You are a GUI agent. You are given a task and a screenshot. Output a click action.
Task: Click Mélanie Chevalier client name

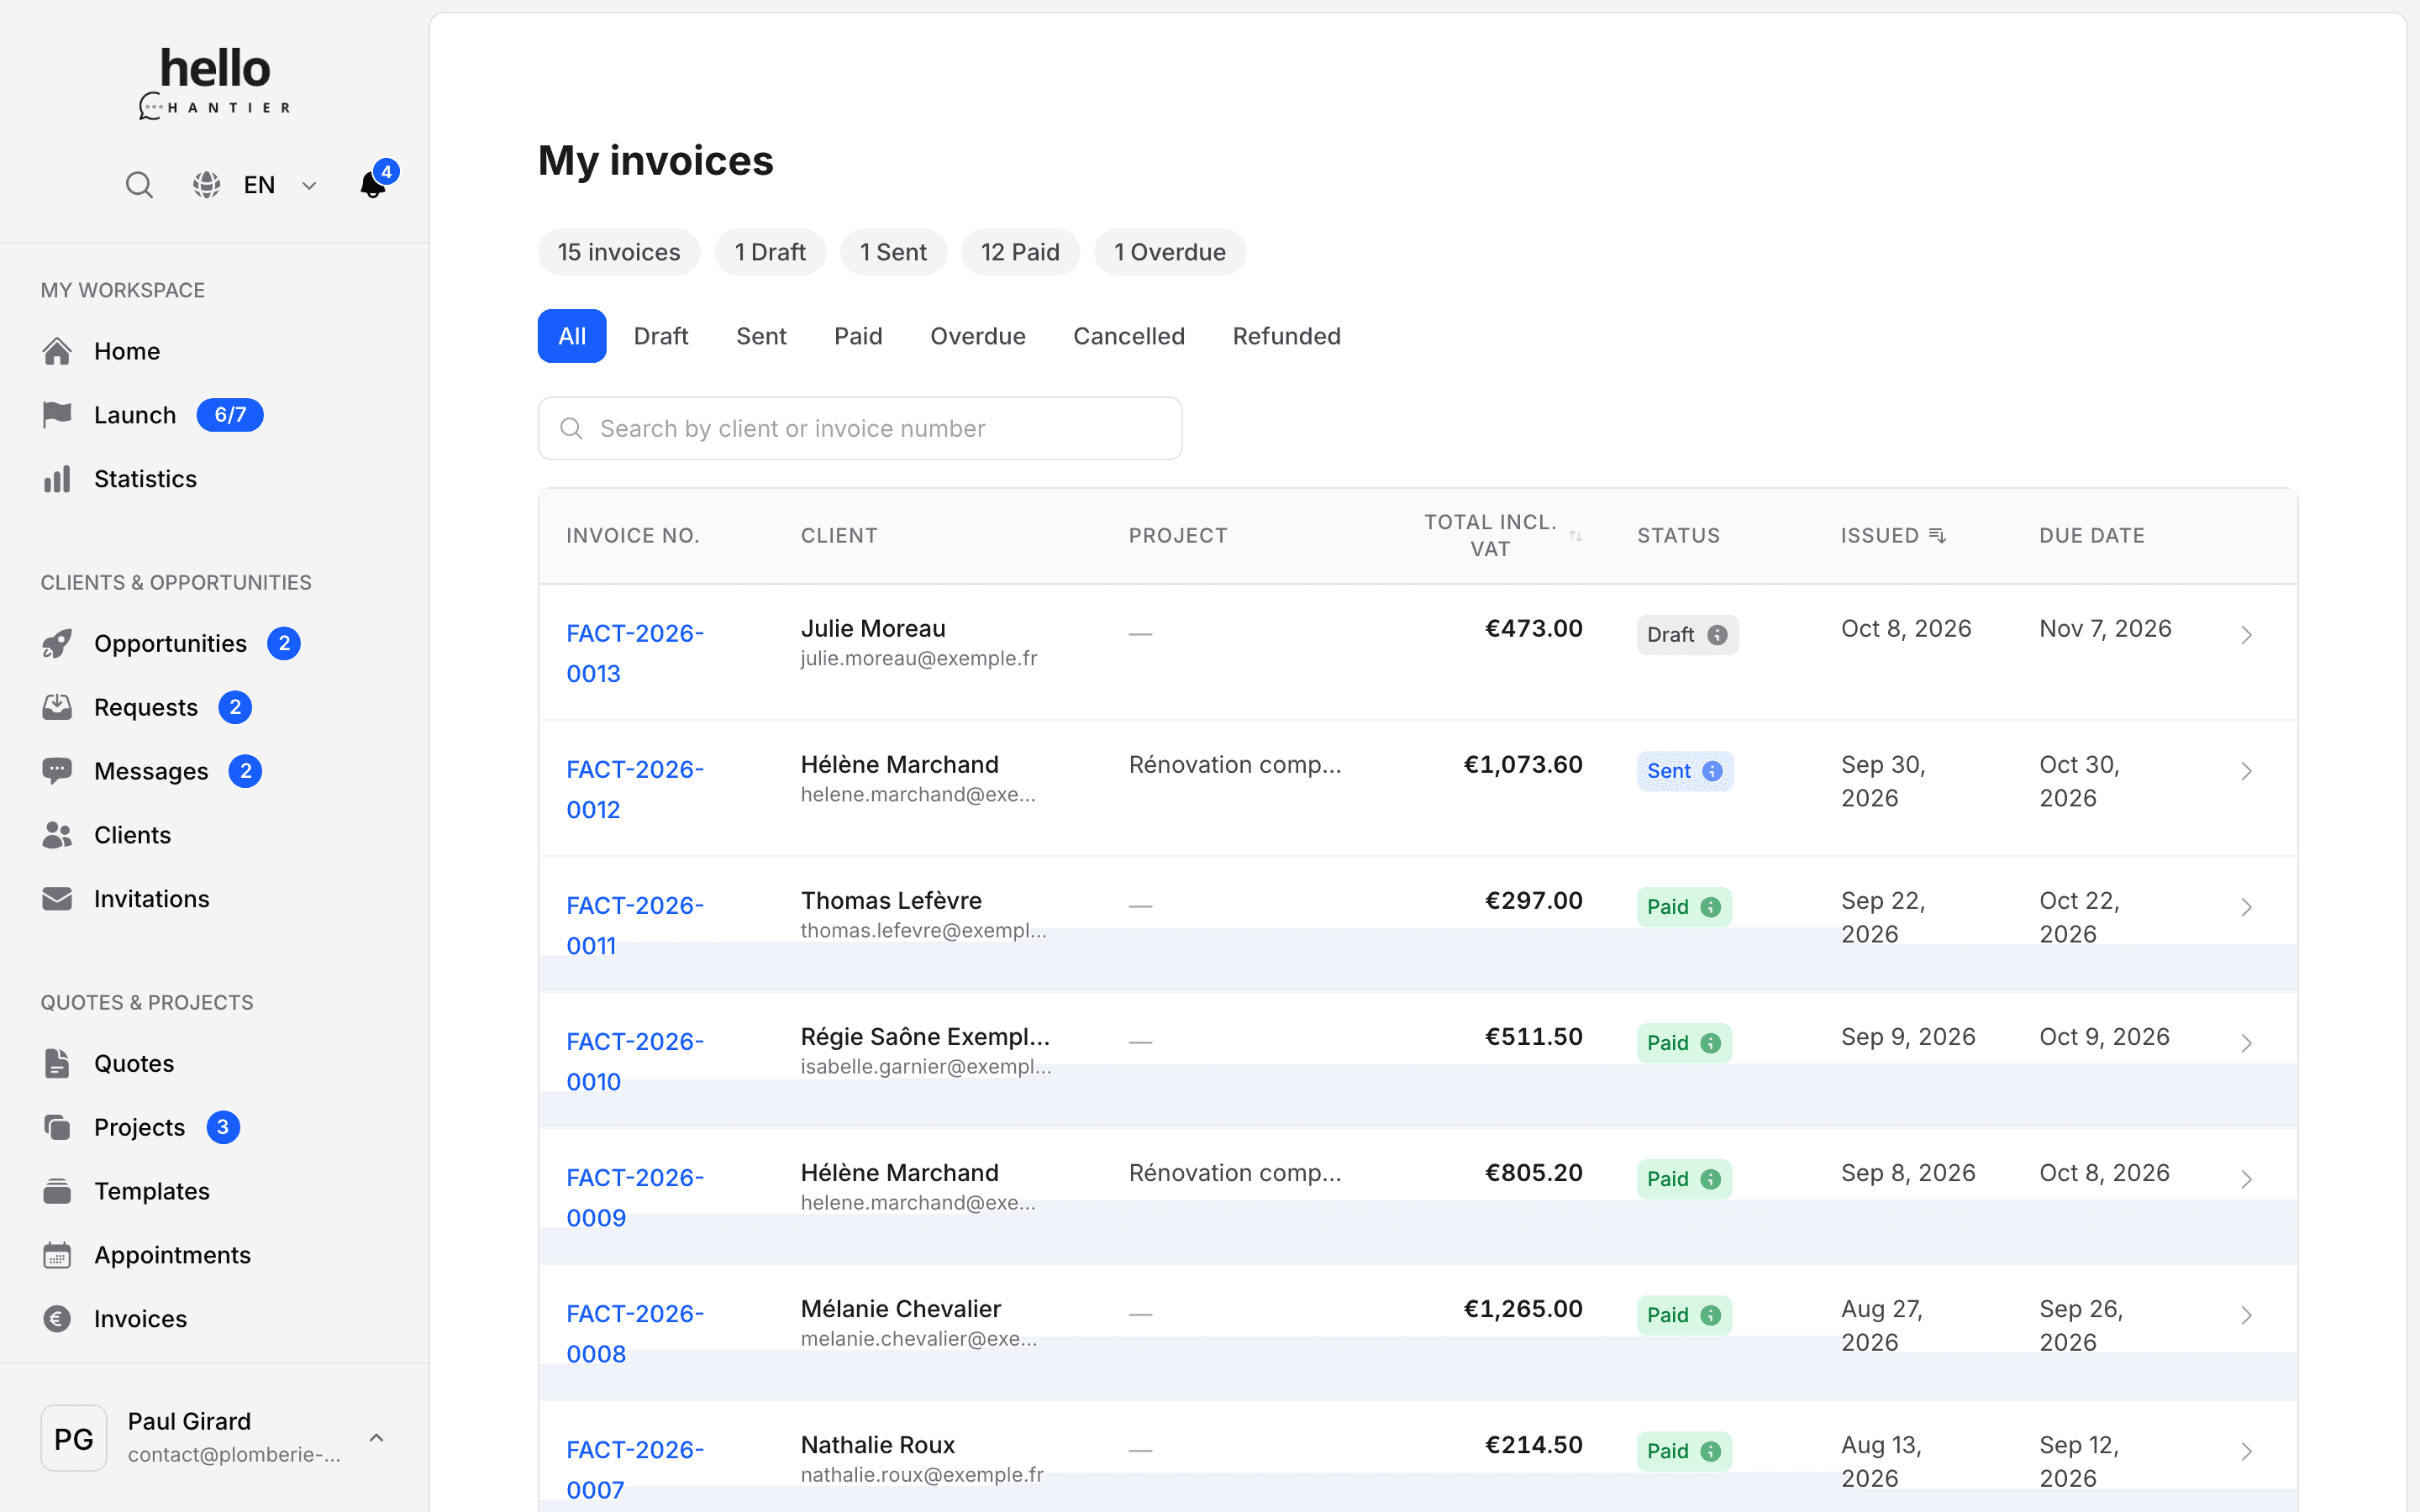click(900, 1309)
